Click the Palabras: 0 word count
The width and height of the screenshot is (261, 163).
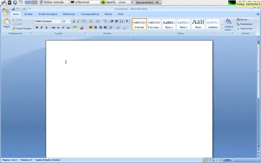click(26, 160)
